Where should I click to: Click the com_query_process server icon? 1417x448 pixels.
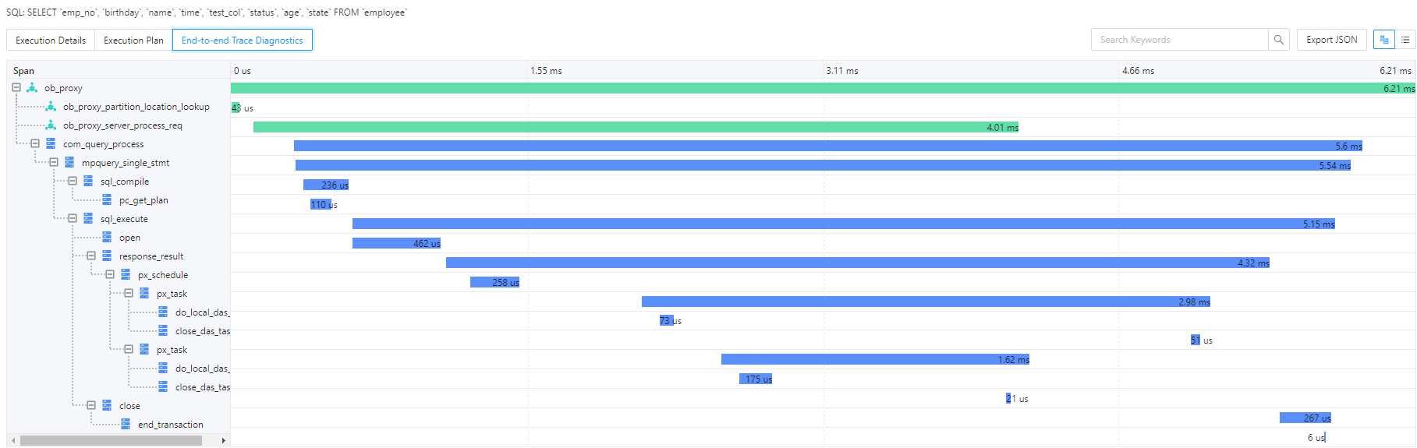51,144
